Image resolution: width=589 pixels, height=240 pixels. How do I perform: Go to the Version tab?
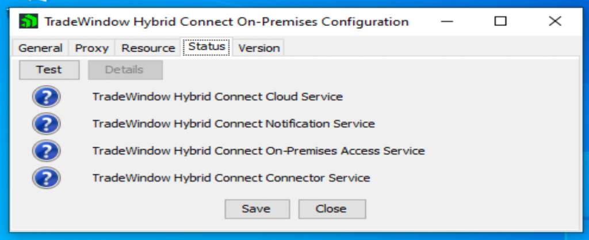[x=259, y=48]
